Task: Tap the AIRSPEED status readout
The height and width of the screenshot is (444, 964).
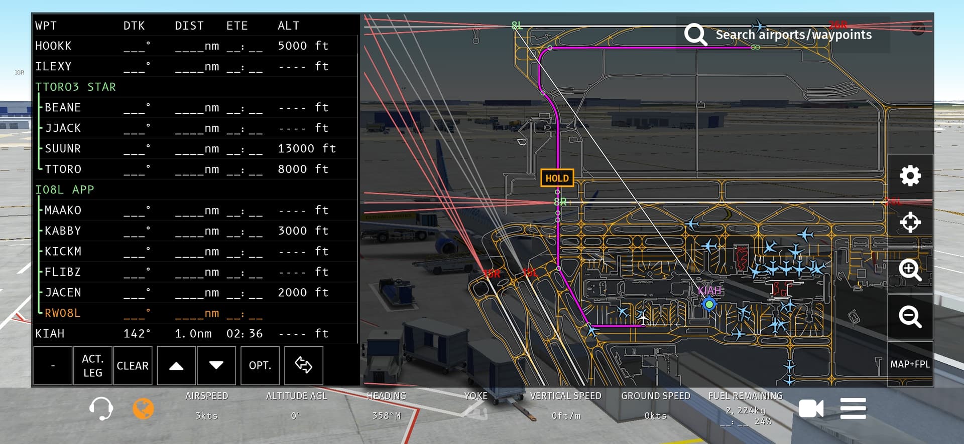Action: pyautogui.click(x=206, y=405)
